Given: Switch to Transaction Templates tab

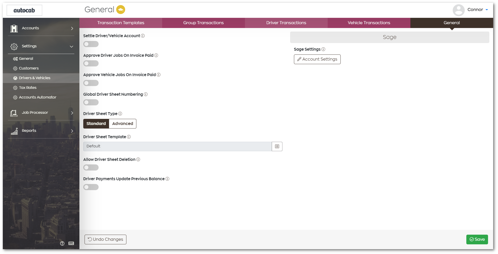Looking at the screenshot, I should point(121,23).
